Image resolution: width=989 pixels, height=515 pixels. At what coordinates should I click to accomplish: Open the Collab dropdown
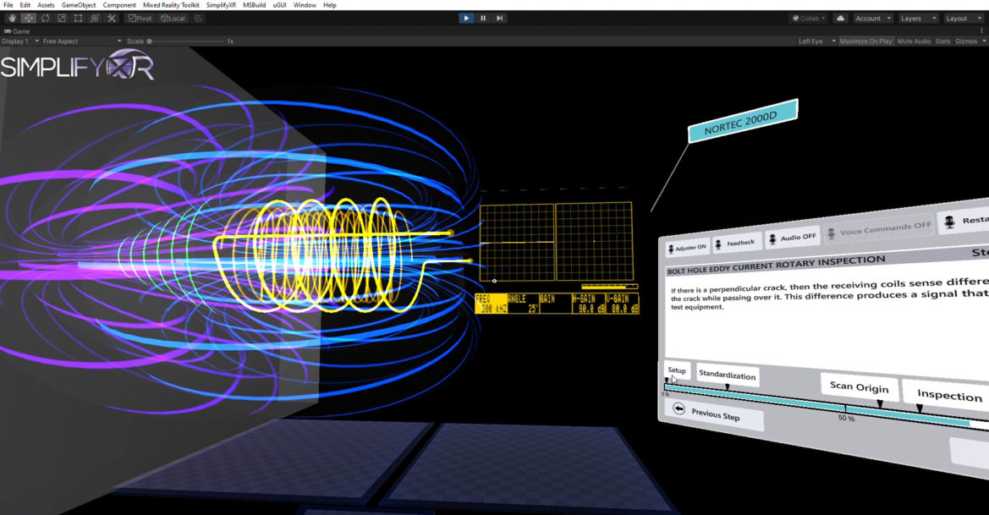pyautogui.click(x=810, y=19)
